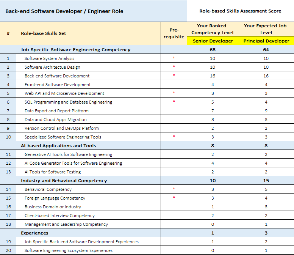Select the Job-Specific Software Engineering Competency section row
Viewport: 294px width, 255px height.
coord(75,50)
